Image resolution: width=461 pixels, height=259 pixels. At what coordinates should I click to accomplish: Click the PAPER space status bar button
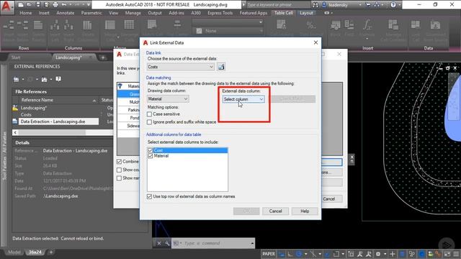[269, 254]
